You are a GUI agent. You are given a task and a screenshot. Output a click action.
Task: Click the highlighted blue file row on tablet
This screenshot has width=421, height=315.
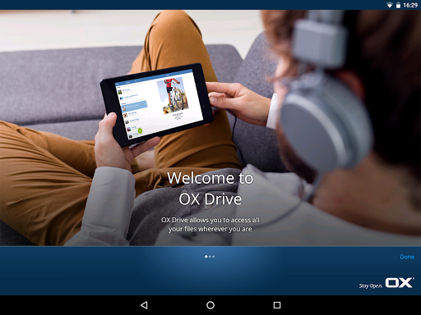134,106
